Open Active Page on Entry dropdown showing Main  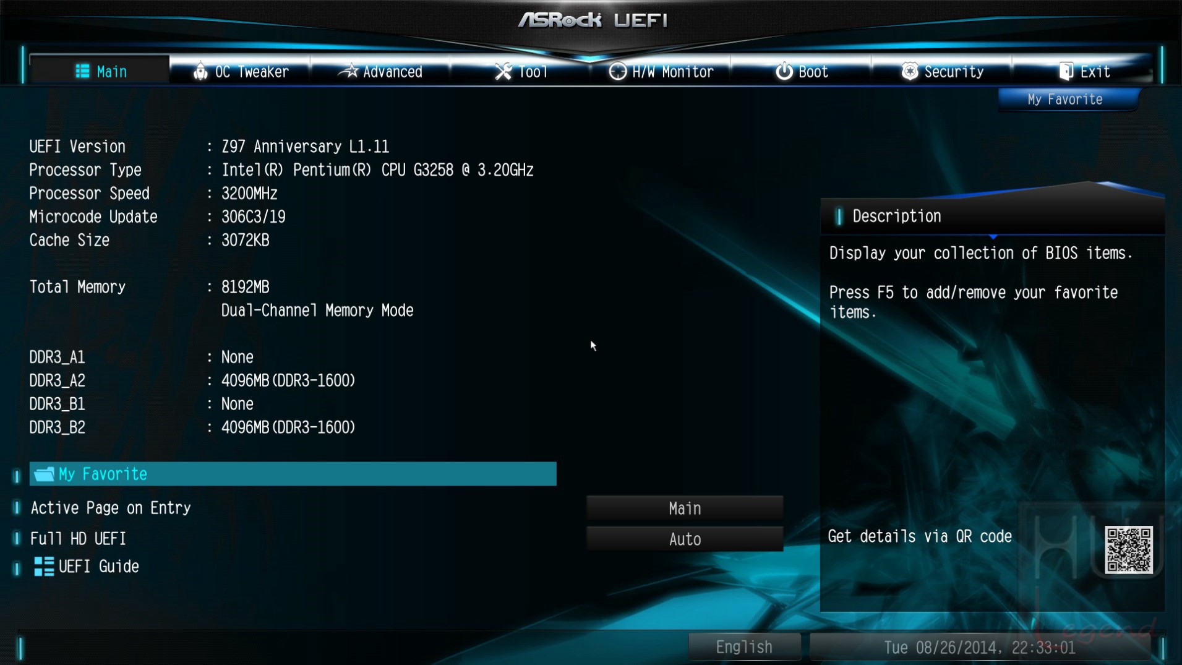tap(685, 508)
